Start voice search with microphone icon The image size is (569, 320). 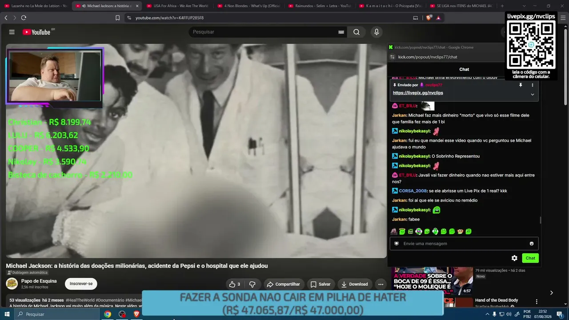click(x=377, y=32)
